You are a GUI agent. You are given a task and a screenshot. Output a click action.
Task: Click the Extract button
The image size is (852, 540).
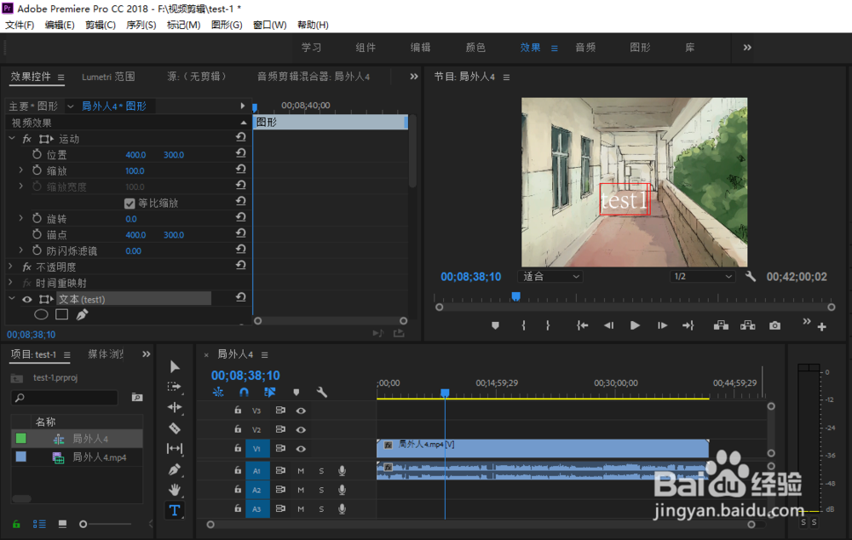pyautogui.click(x=748, y=325)
